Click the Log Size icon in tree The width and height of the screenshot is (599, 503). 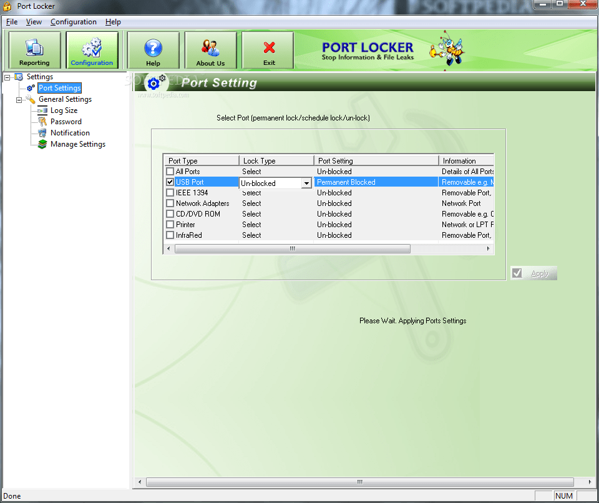point(42,110)
